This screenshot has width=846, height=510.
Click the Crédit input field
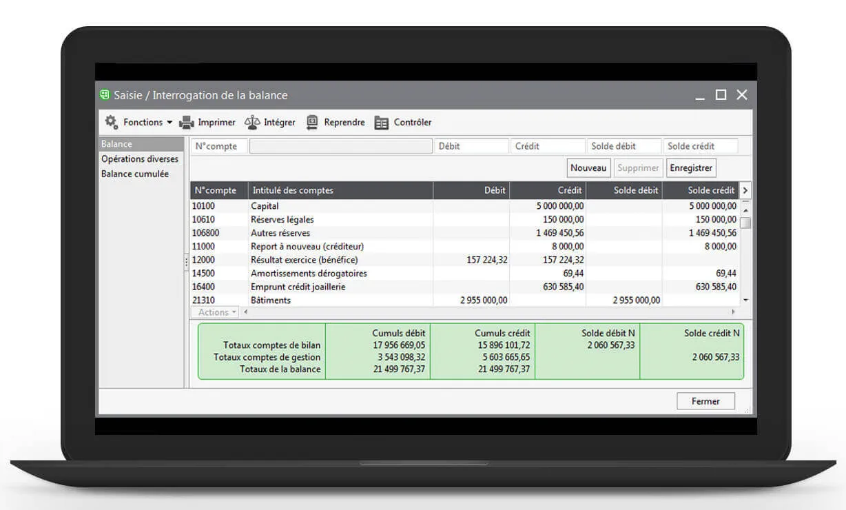(548, 146)
